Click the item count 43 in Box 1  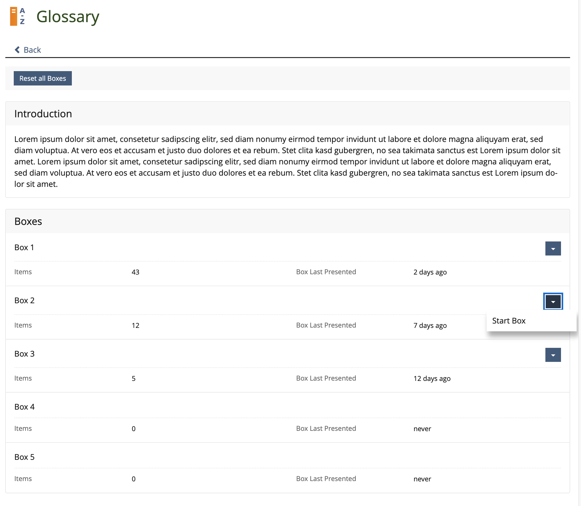coord(135,272)
